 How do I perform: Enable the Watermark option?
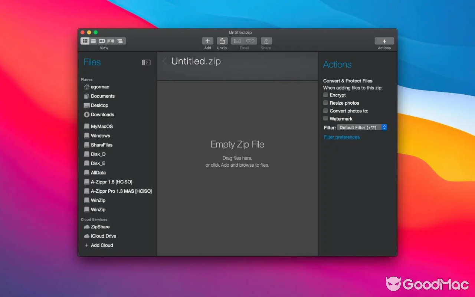(325, 119)
